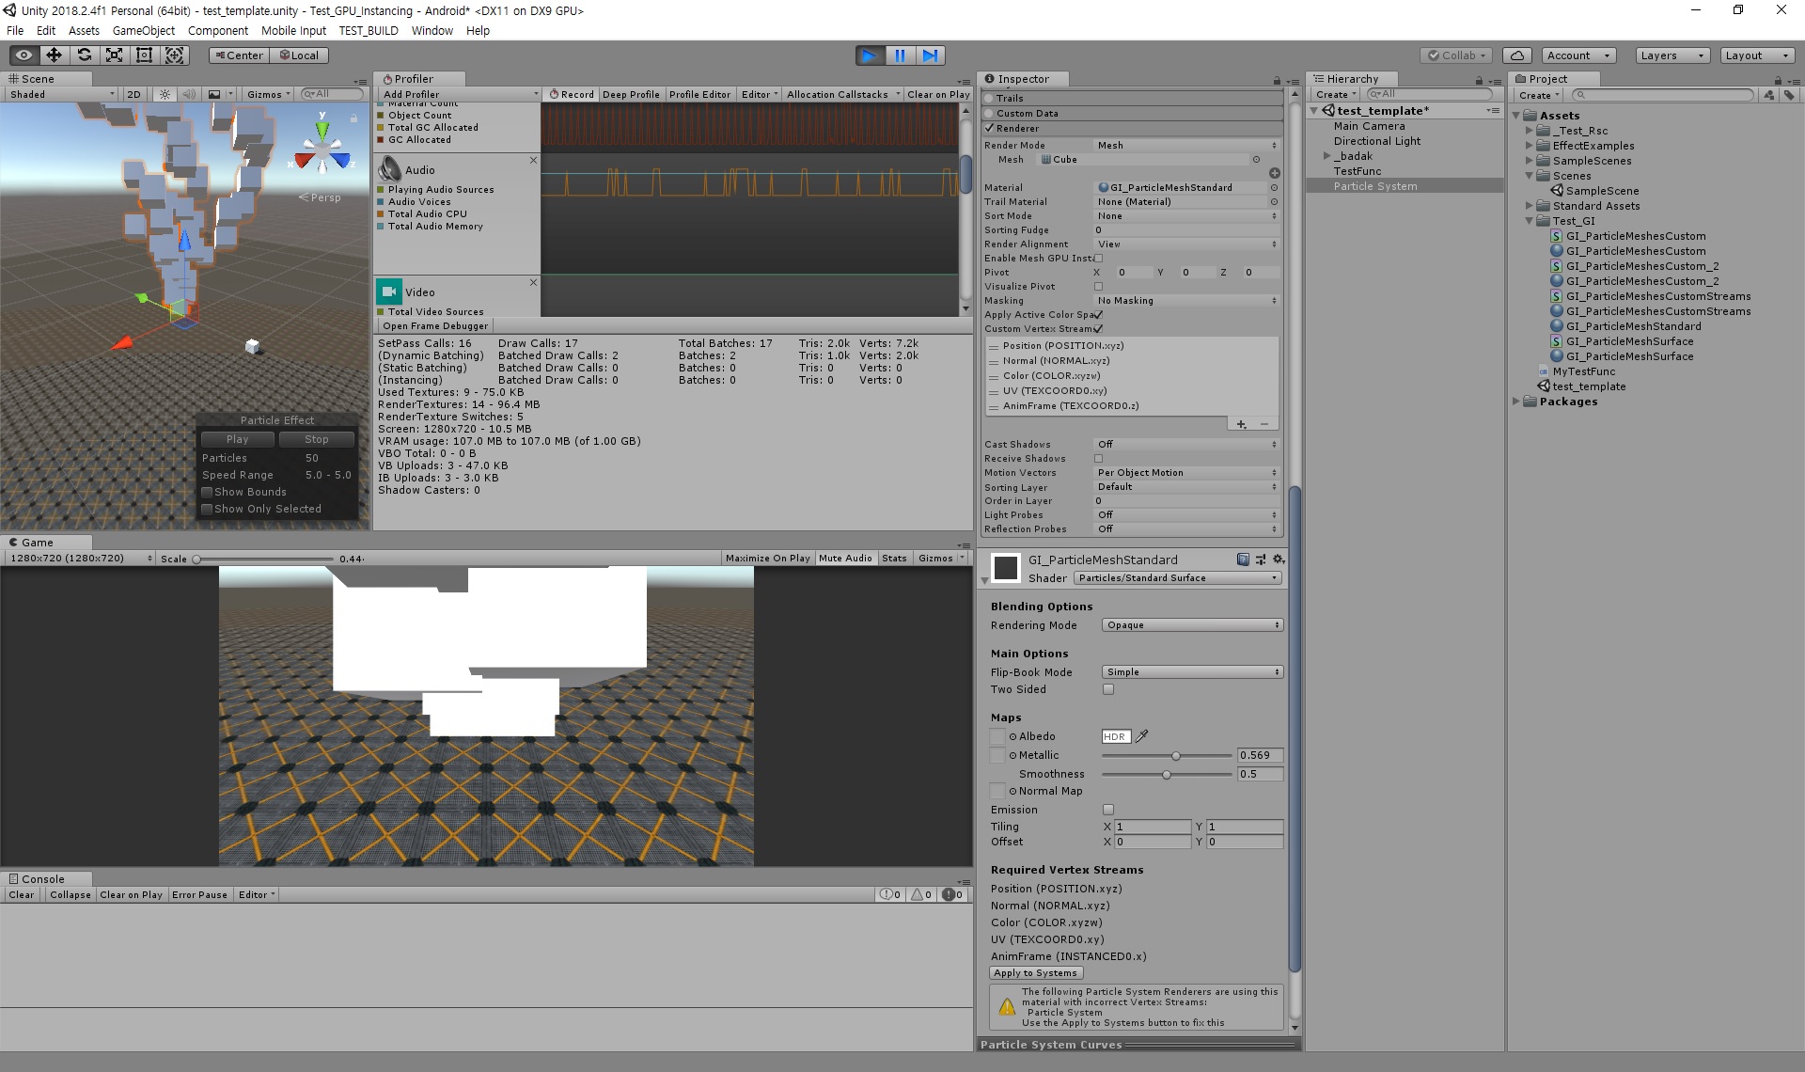The height and width of the screenshot is (1072, 1805).
Task: Open the Mesh object picker circle
Action: (x=1256, y=160)
